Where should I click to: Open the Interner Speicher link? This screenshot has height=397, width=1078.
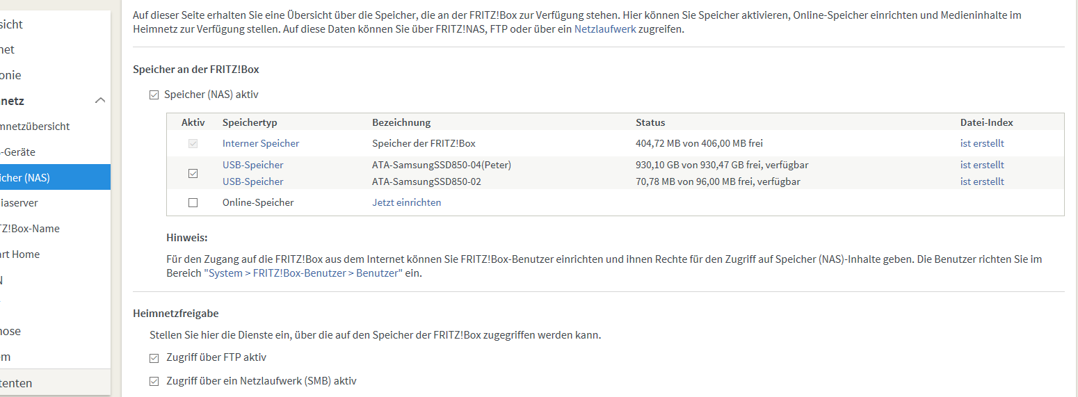pyautogui.click(x=261, y=143)
